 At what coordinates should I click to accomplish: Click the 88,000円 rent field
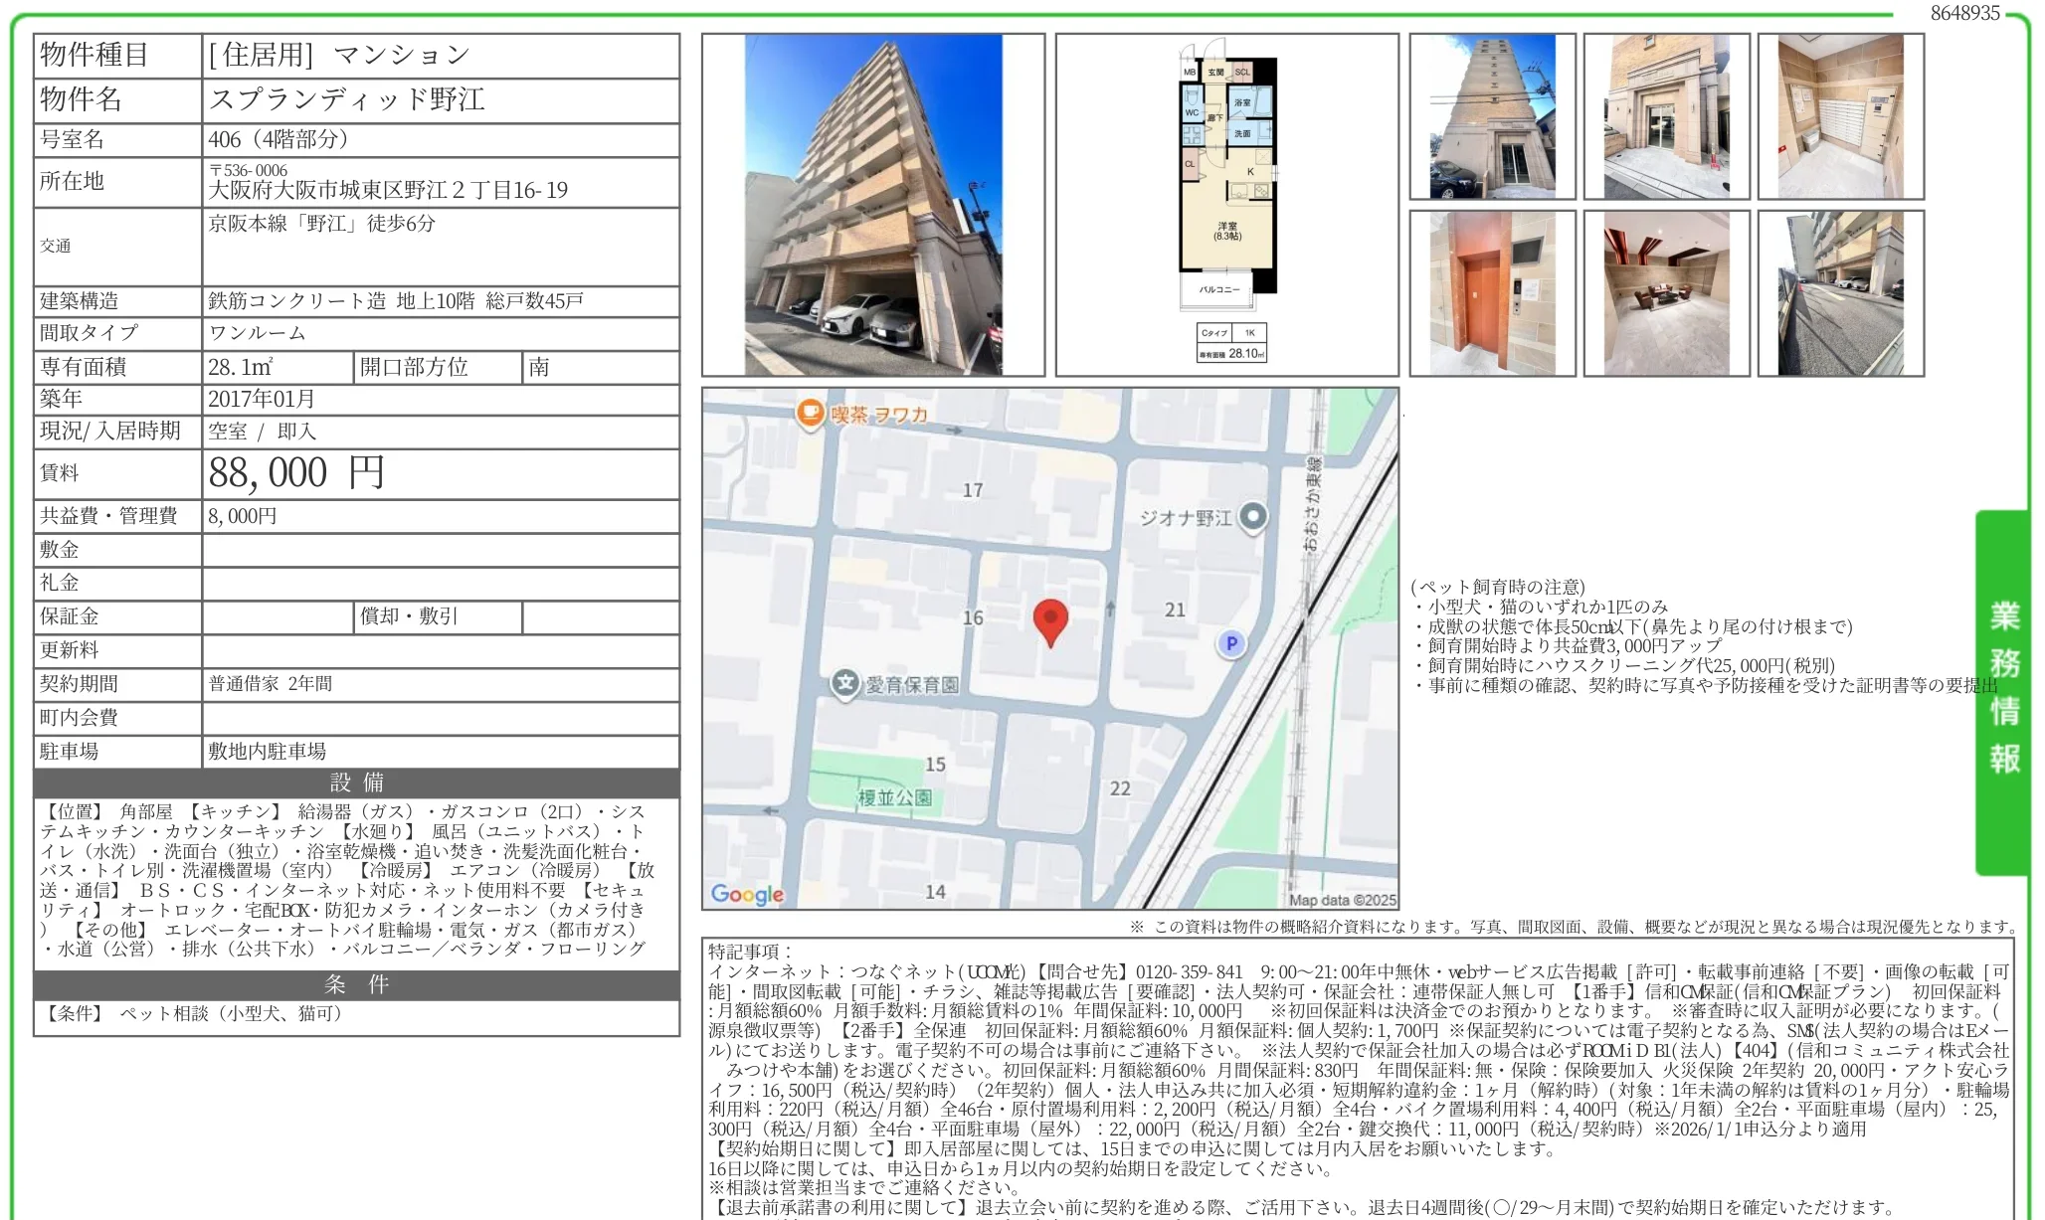pyautogui.click(x=295, y=473)
